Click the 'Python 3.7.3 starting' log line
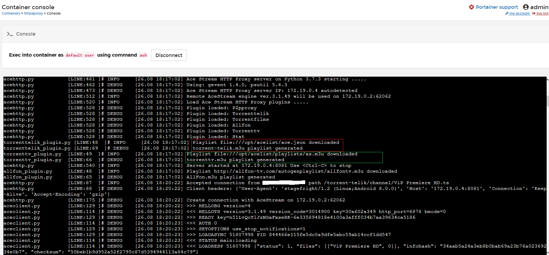Screen dimensions: 549x255 point(276,79)
